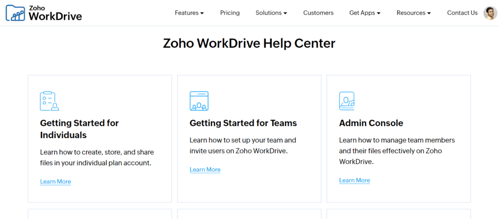Click the text about inviting users on WorkDrive
The height and width of the screenshot is (219, 499).
coord(243,146)
